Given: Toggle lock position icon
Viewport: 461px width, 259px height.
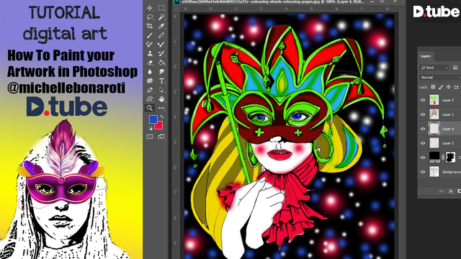Looking at the screenshot, I should tap(448, 87).
